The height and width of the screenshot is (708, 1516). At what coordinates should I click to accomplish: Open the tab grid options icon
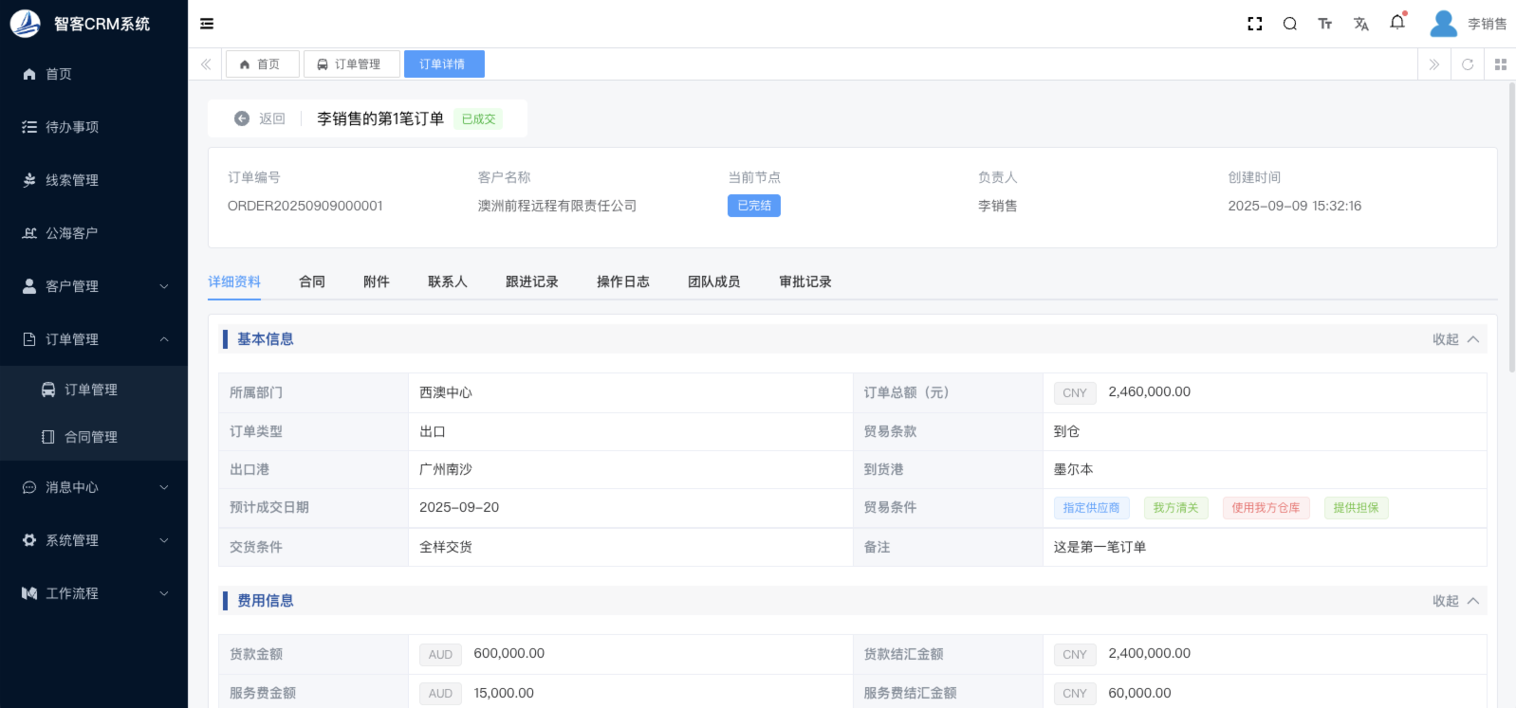[1500, 64]
